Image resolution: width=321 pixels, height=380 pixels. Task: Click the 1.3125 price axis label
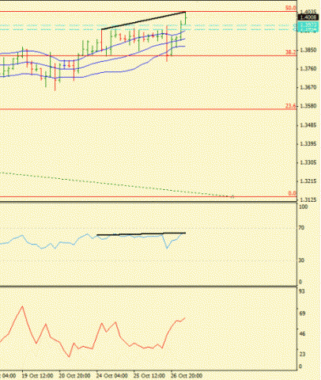coord(308,199)
